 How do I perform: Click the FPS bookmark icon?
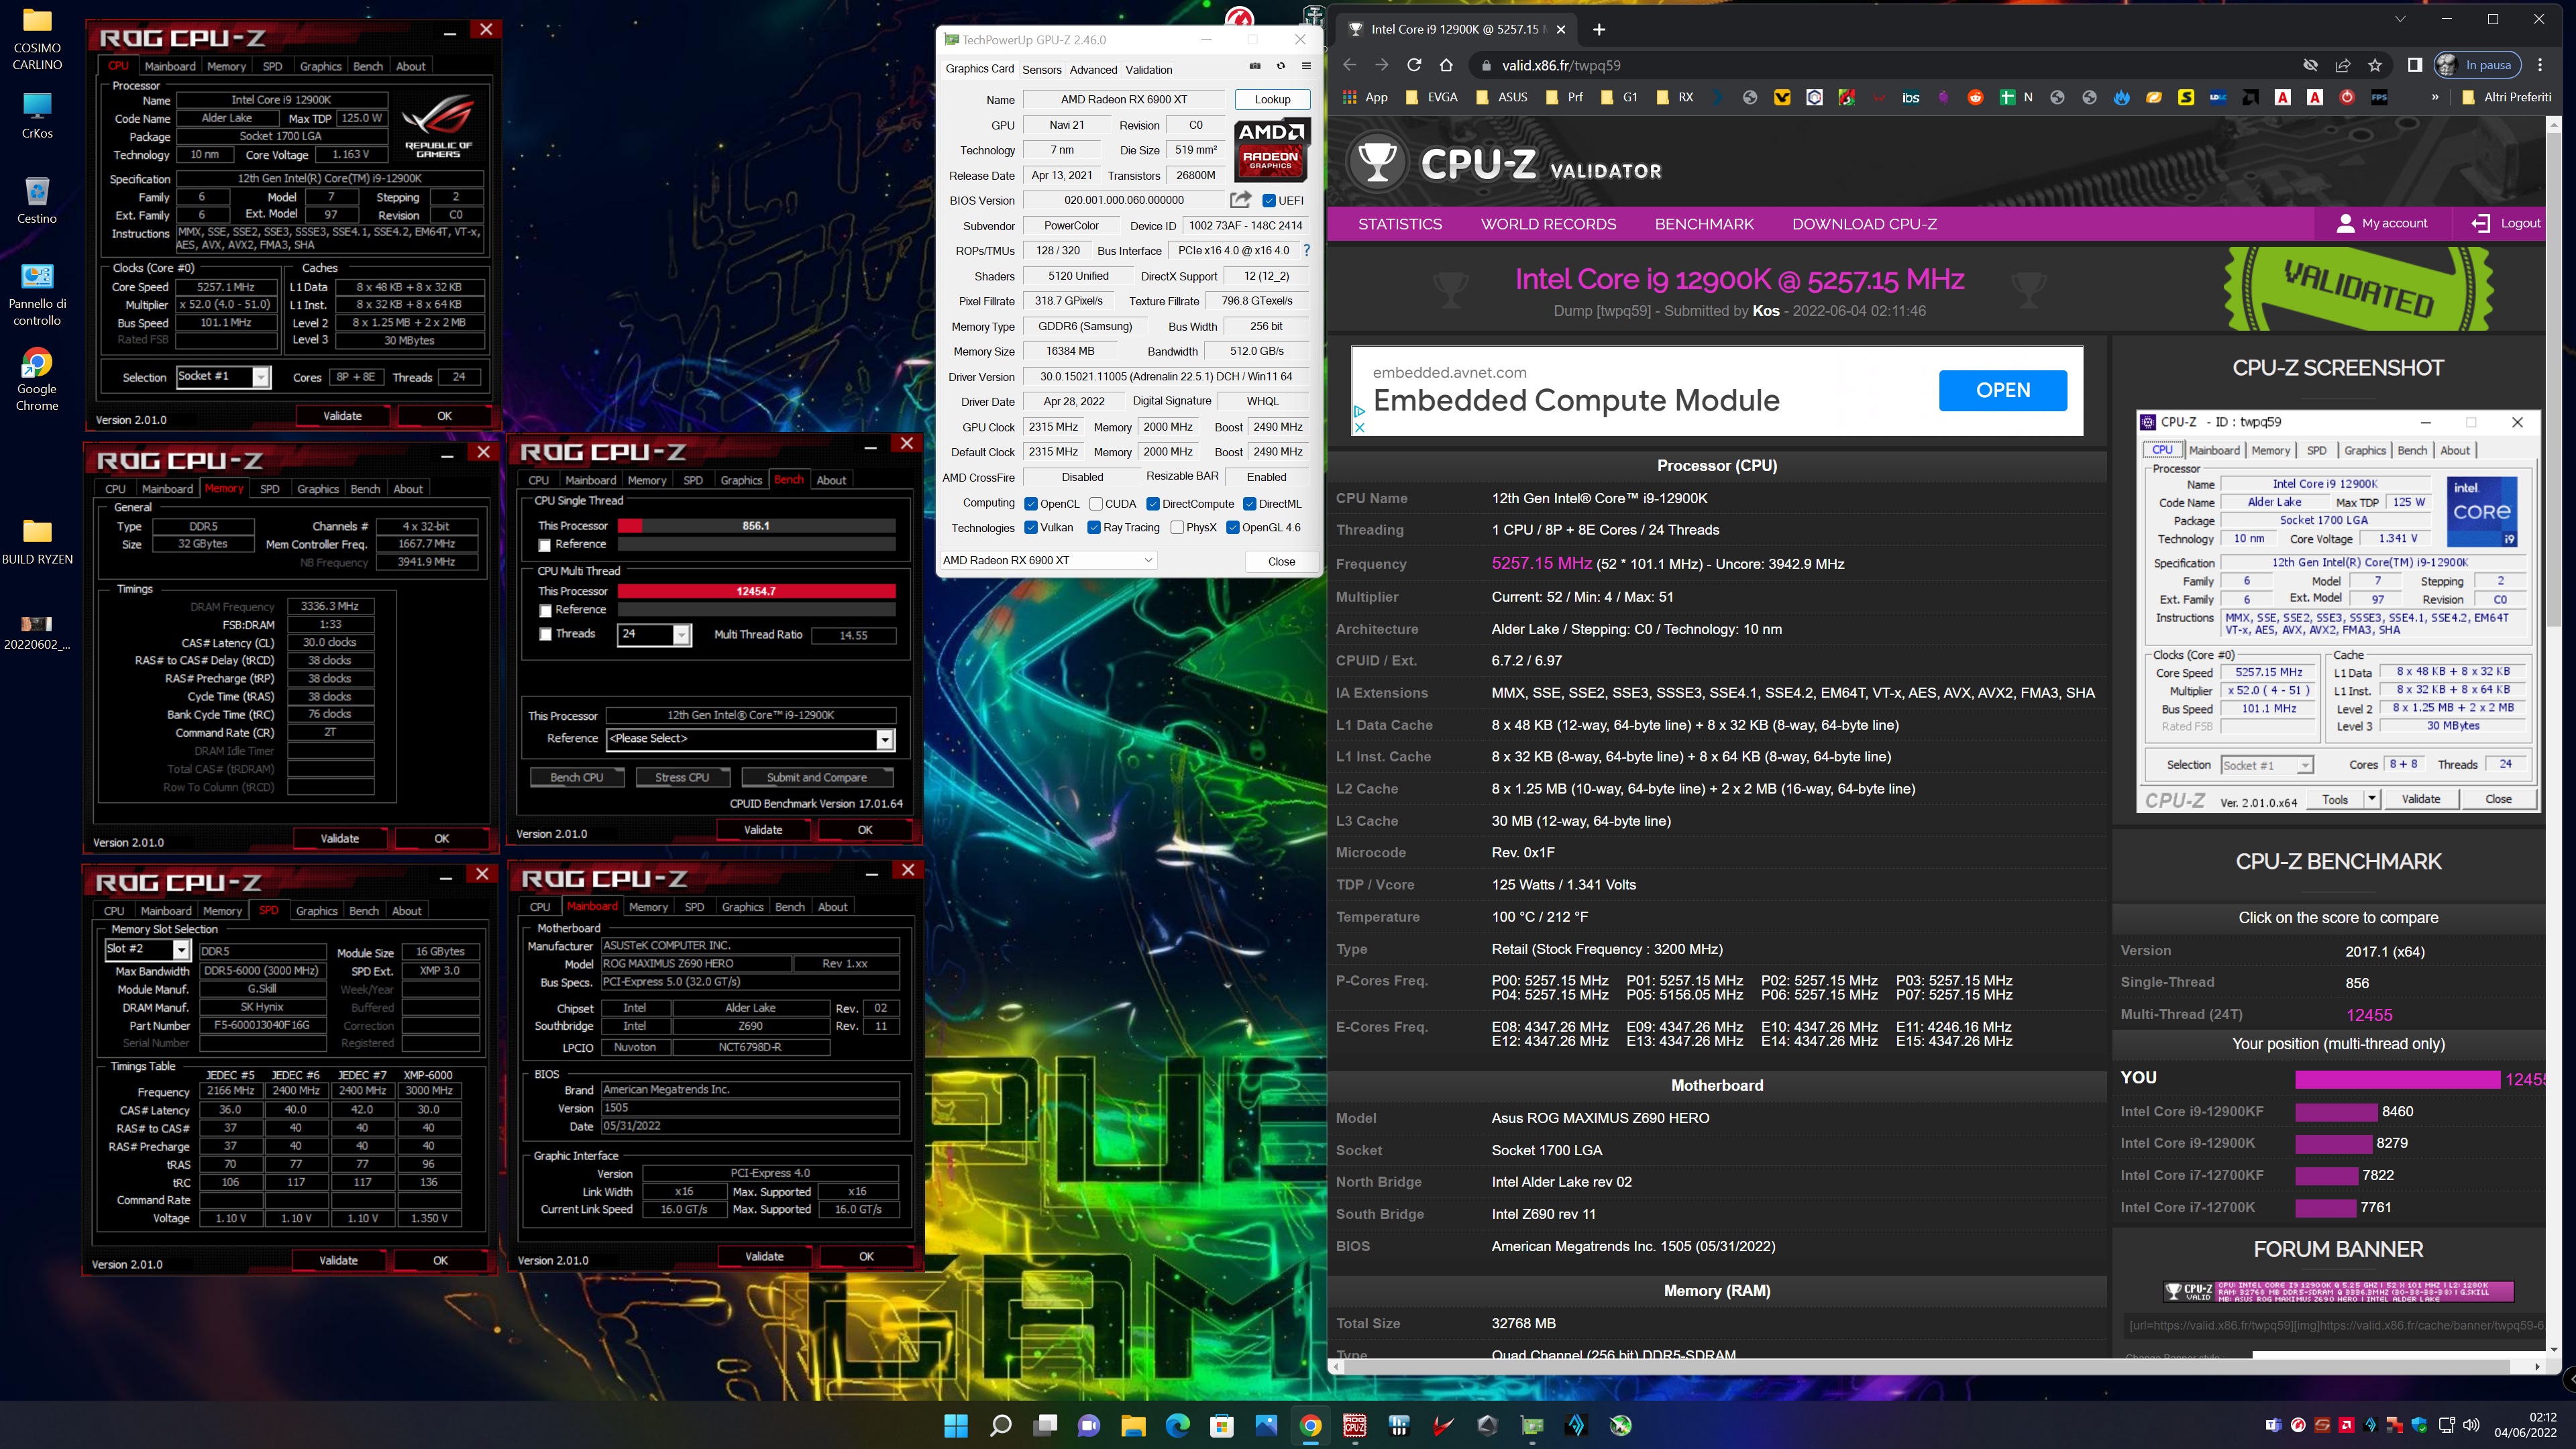click(2380, 97)
